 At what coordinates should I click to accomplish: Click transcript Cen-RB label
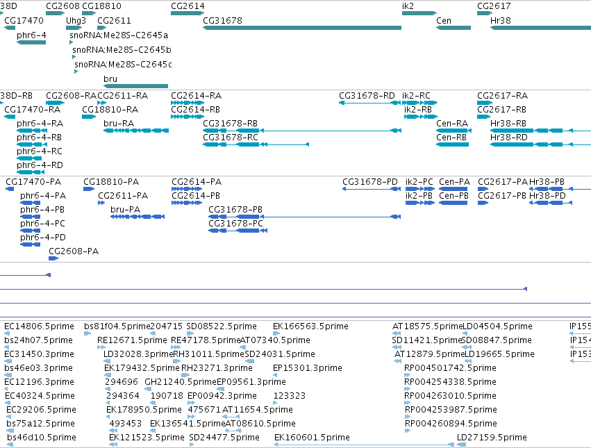(x=451, y=138)
